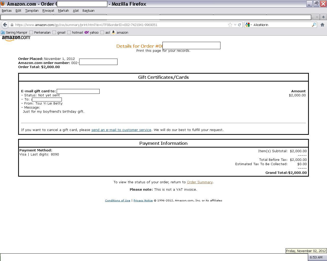Click inside the E-mail gift card to field
Image resolution: width=327 pixels, height=261 pixels.
click(x=78, y=91)
